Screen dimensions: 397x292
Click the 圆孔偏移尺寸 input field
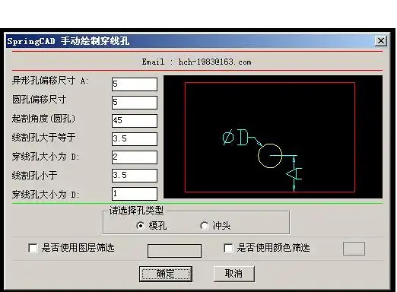click(x=135, y=103)
